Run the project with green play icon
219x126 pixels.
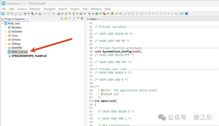coord(97,13)
